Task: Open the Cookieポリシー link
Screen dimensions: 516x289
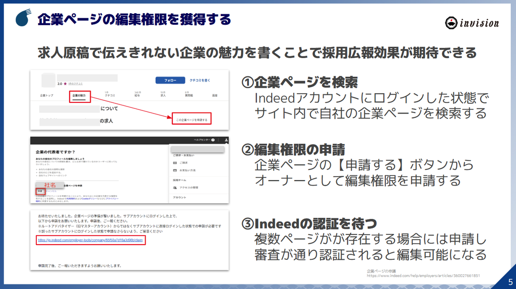Action: point(88,199)
